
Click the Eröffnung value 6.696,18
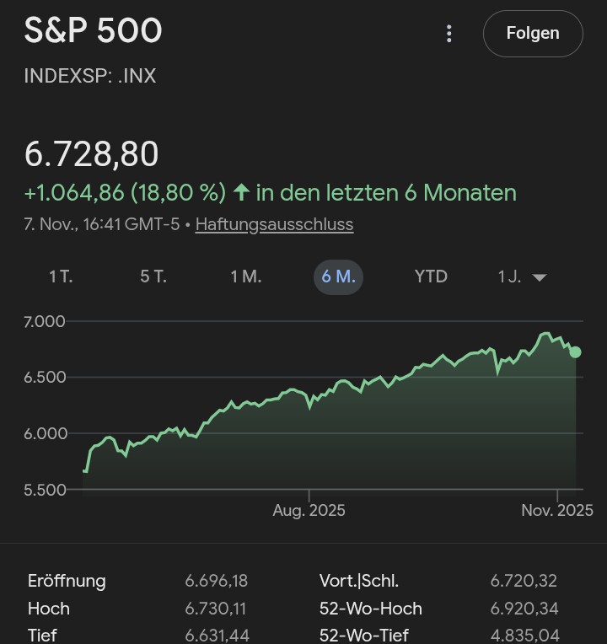217,581
